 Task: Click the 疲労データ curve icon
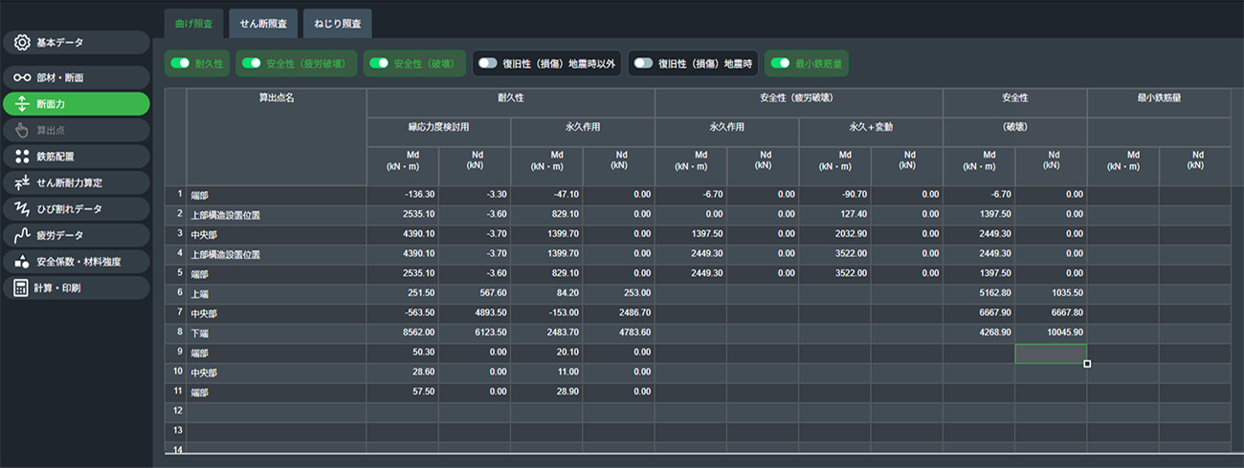22,235
